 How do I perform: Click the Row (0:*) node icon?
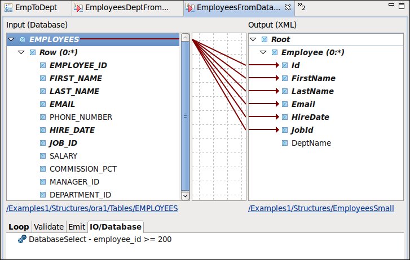pos(33,52)
